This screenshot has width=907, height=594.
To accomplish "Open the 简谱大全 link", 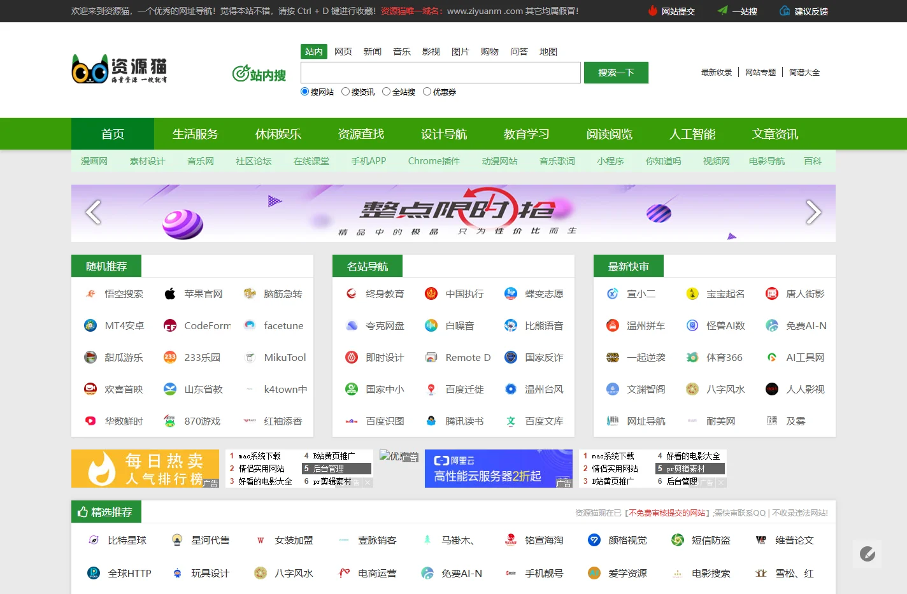I will tap(804, 73).
